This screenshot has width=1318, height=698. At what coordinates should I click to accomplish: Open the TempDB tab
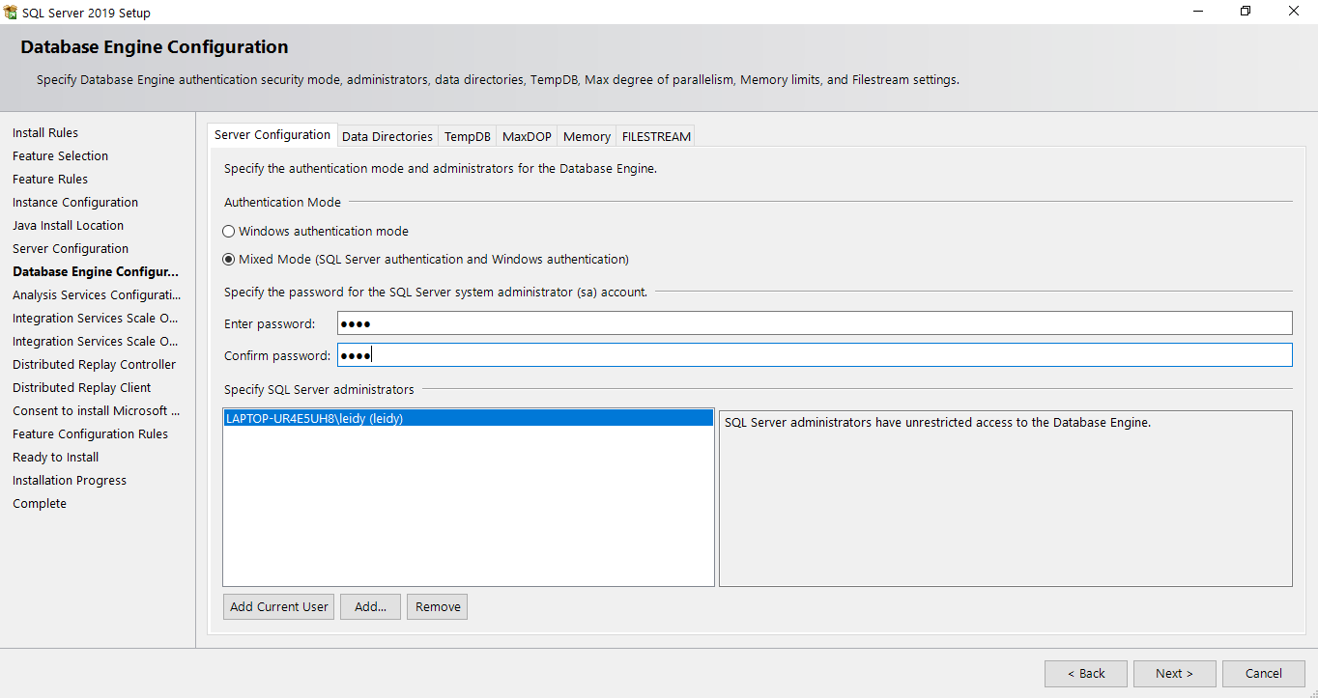pyautogui.click(x=467, y=137)
